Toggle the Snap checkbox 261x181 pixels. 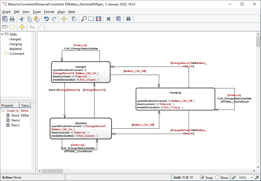coord(202,178)
